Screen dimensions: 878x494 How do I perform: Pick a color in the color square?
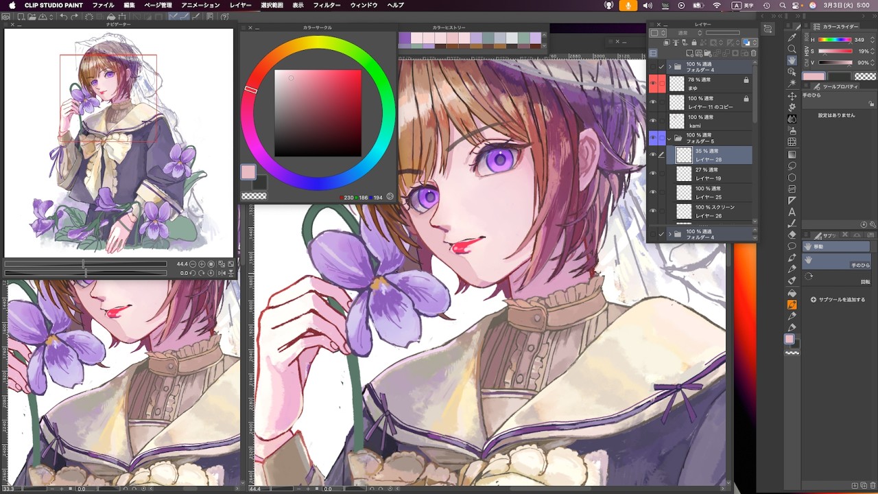tap(318, 113)
